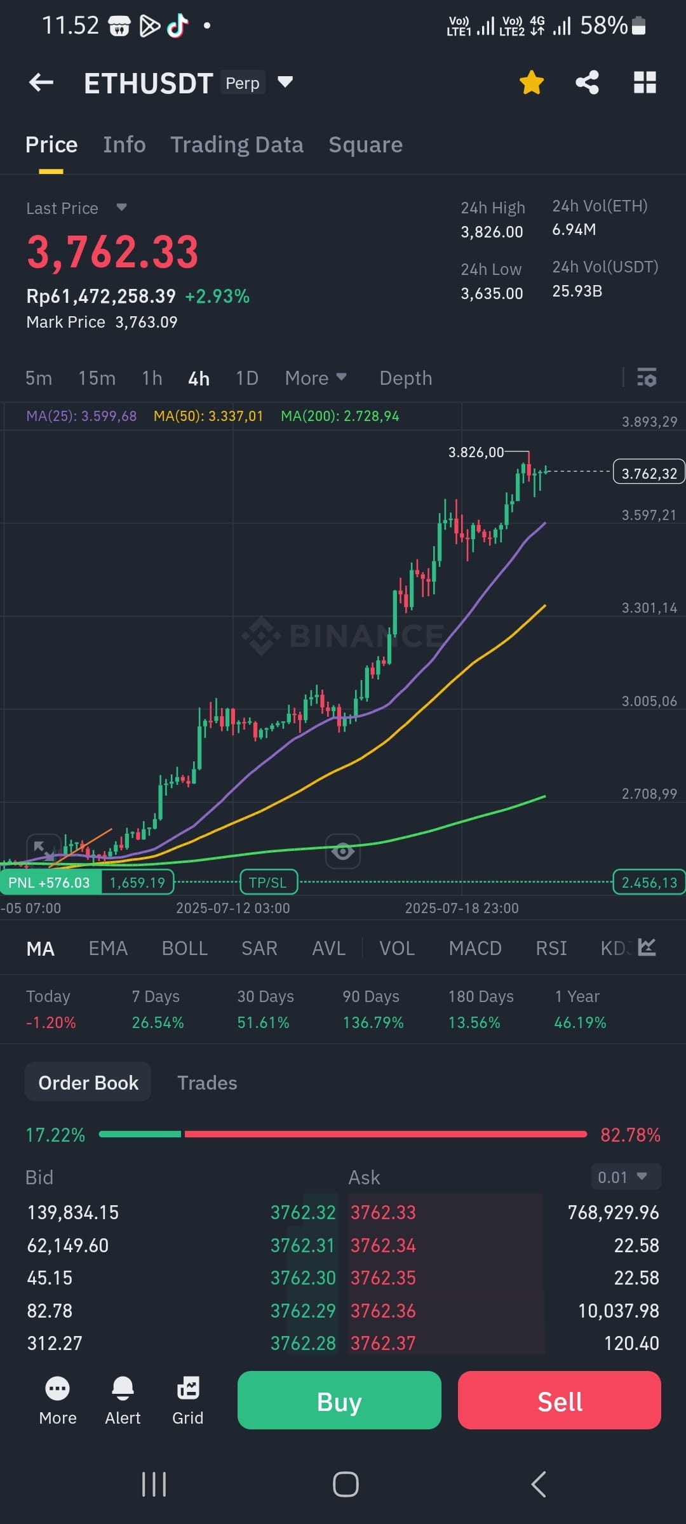The image size is (686, 1524).
Task: Open the indicator settings chart icon
Action: (x=647, y=947)
